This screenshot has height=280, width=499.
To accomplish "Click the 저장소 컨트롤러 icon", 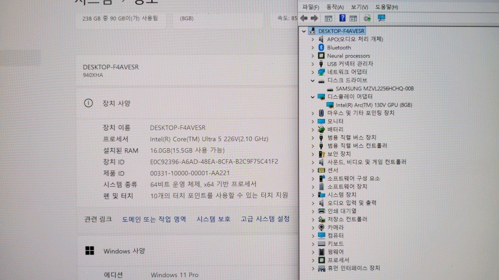I will click(x=321, y=219).
